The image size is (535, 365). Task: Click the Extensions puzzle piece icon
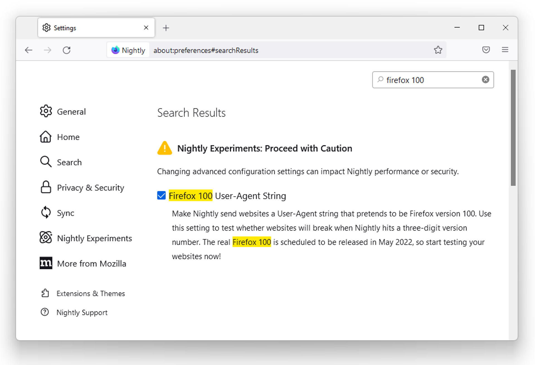(45, 293)
